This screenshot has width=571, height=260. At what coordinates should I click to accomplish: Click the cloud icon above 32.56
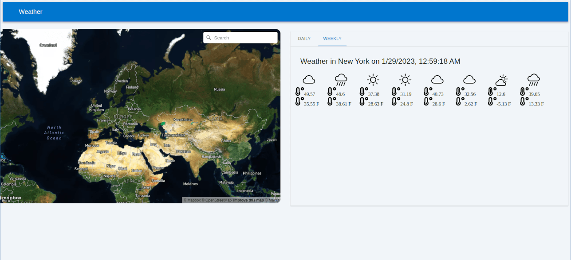pos(469,80)
